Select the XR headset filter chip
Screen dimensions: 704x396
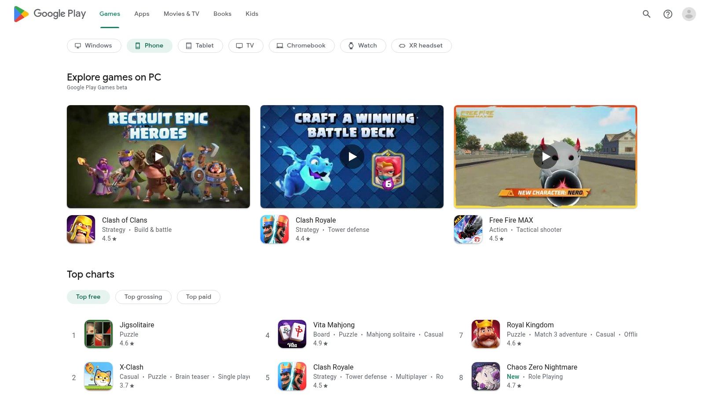(x=421, y=45)
